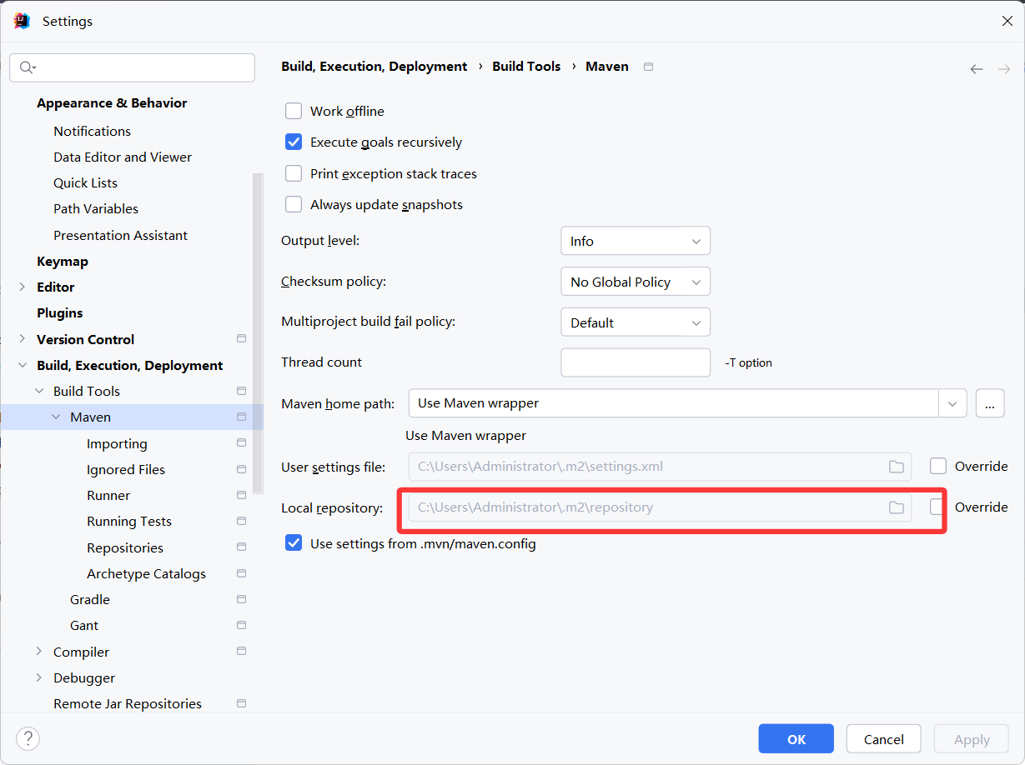Enable the Work offline checkbox
Viewport: 1025px width, 765px height.
coord(294,111)
